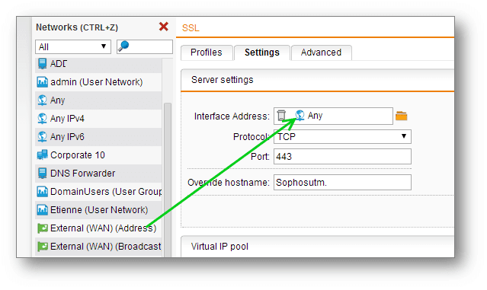Image resolution: width=487 pixels, height=290 pixels.
Task: Click the network search field
Action: 144,46
